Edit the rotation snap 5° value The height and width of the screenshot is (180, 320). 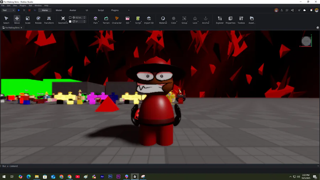tap(79, 21)
